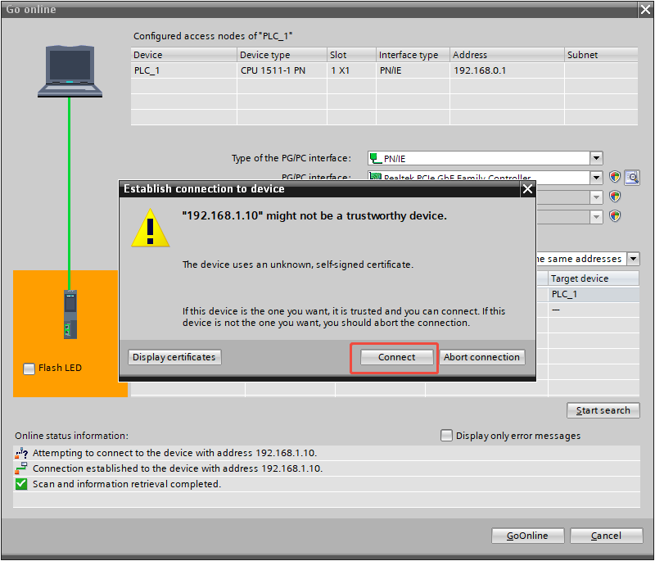Click the attempting to connect status icon

pos(21,453)
